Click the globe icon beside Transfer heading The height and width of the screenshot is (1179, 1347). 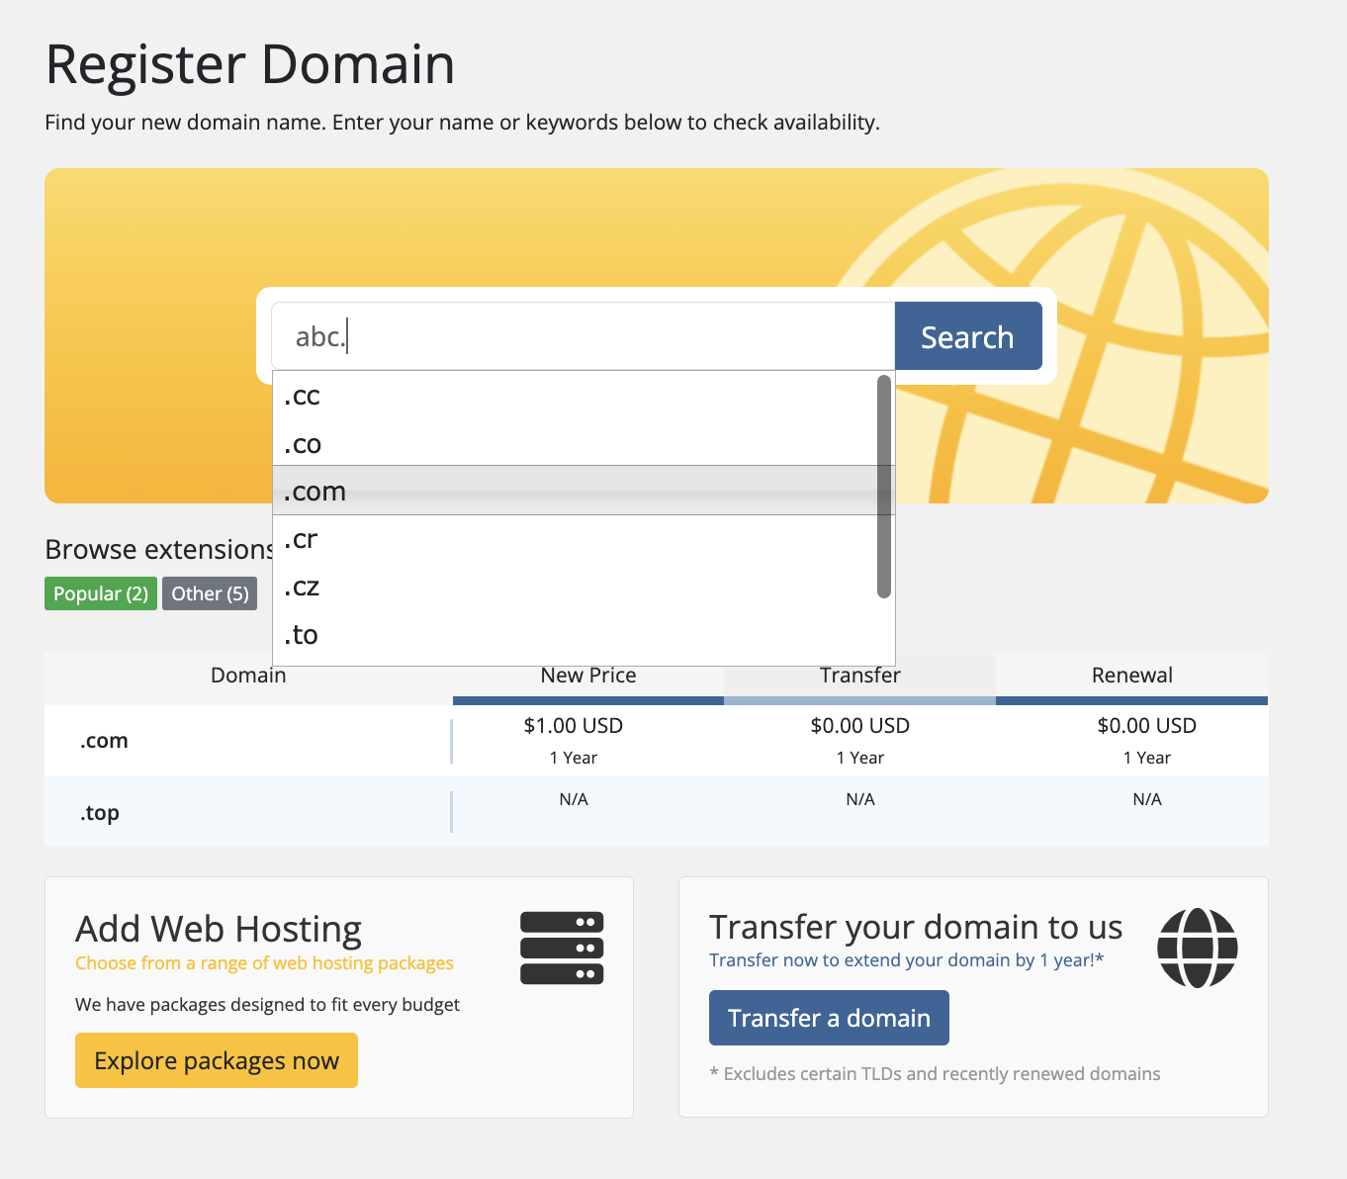[x=1197, y=948]
